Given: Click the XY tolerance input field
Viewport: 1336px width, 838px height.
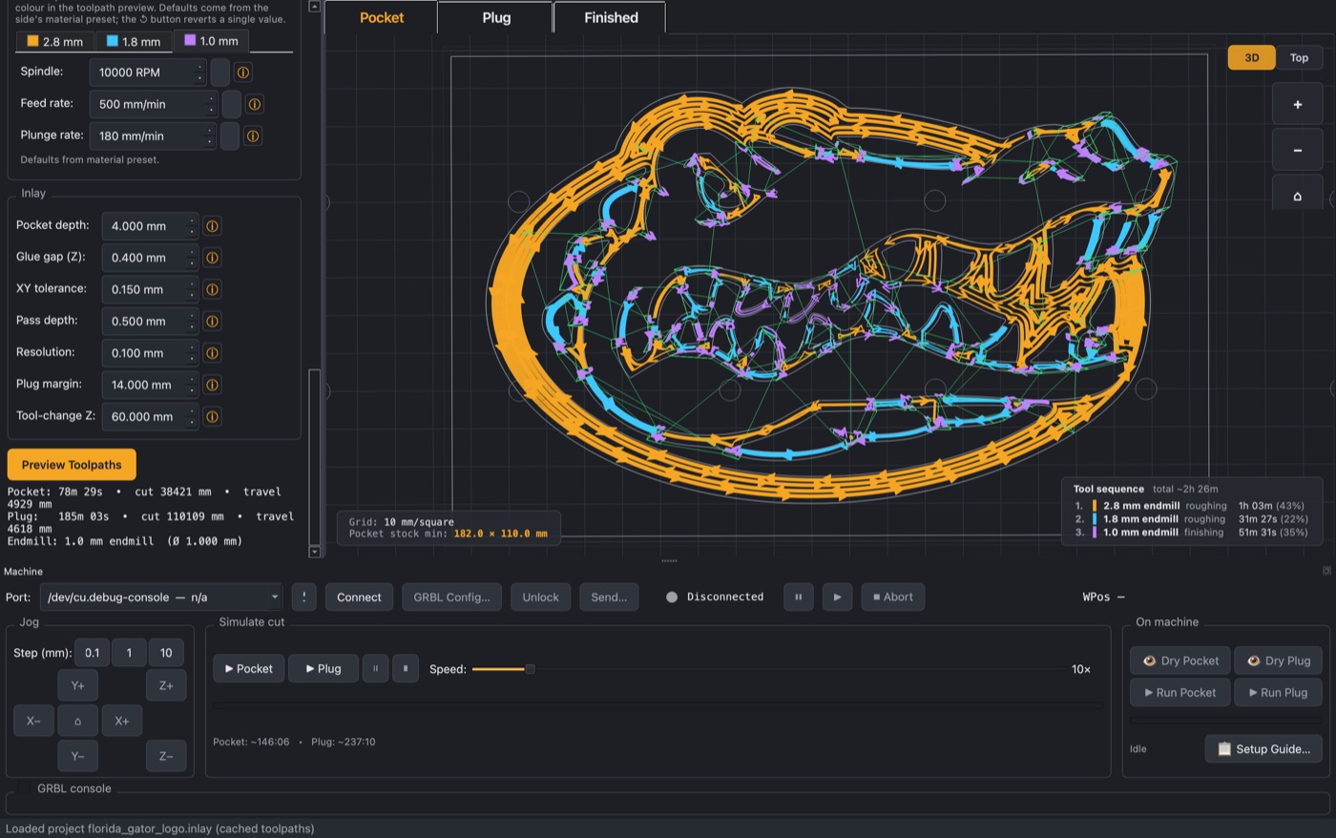Looking at the screenshot, I should pos(150,289).
